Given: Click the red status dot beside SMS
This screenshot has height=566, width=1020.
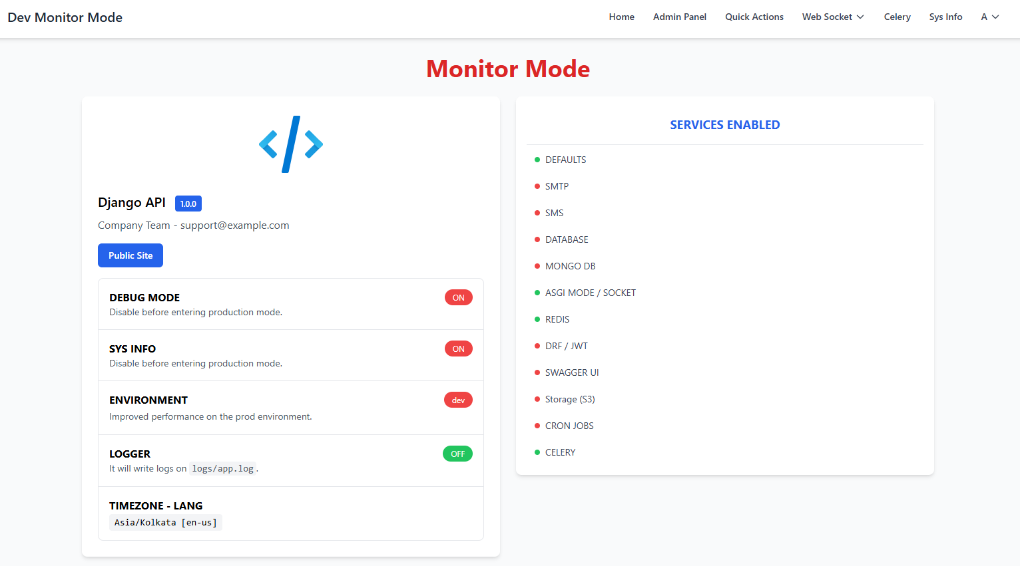Looking at the screenshot, I should tap(537, 213).
